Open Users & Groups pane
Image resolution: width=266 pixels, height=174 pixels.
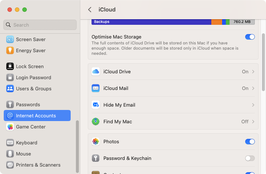click(37, 88)
